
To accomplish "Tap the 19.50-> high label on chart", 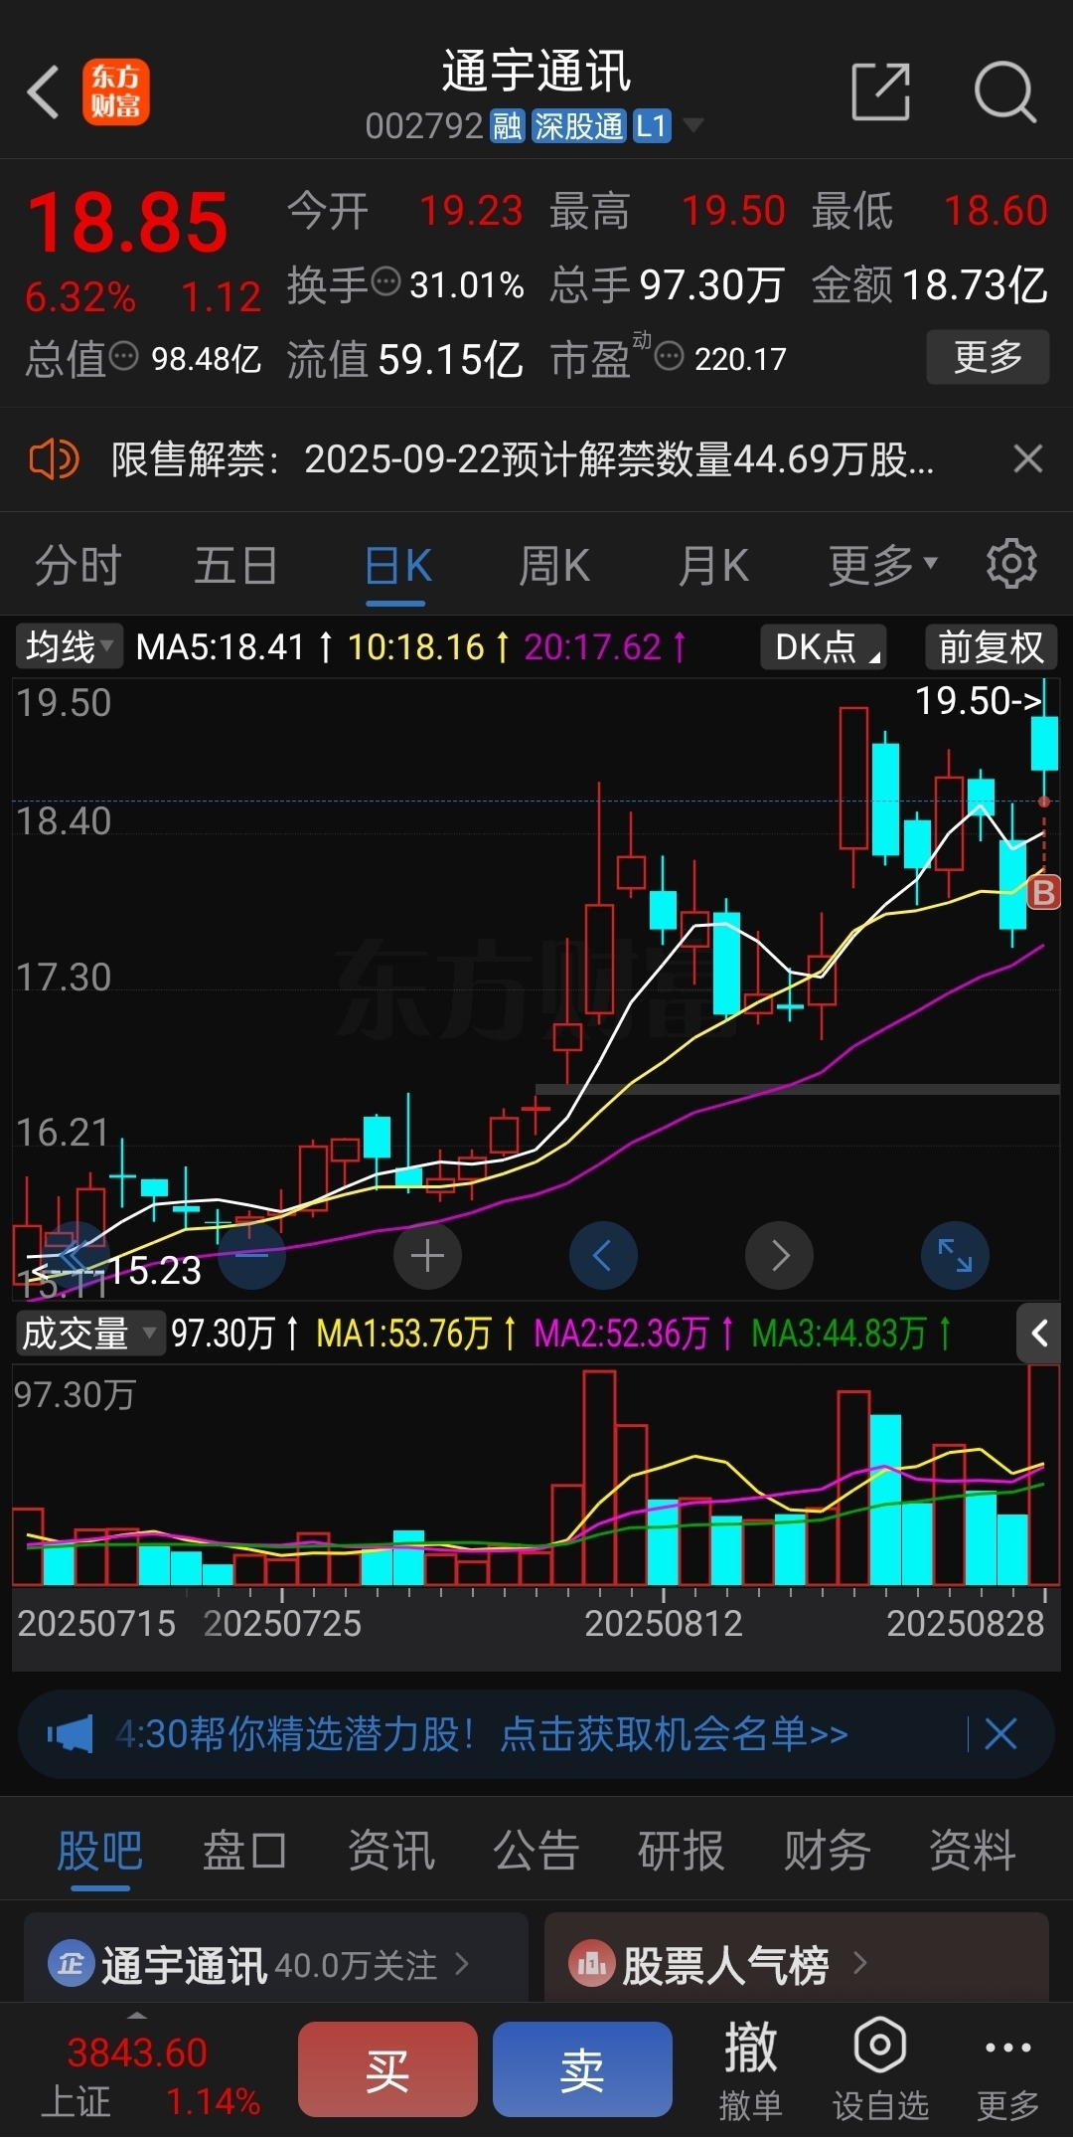I will point(979,701).
